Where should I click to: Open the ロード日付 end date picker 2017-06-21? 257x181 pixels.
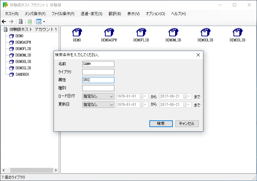pos(175,96)
